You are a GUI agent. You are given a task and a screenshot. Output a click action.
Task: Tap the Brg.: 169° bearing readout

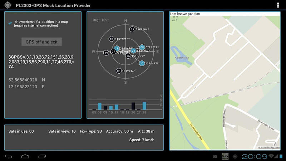(x=100, y=20)
